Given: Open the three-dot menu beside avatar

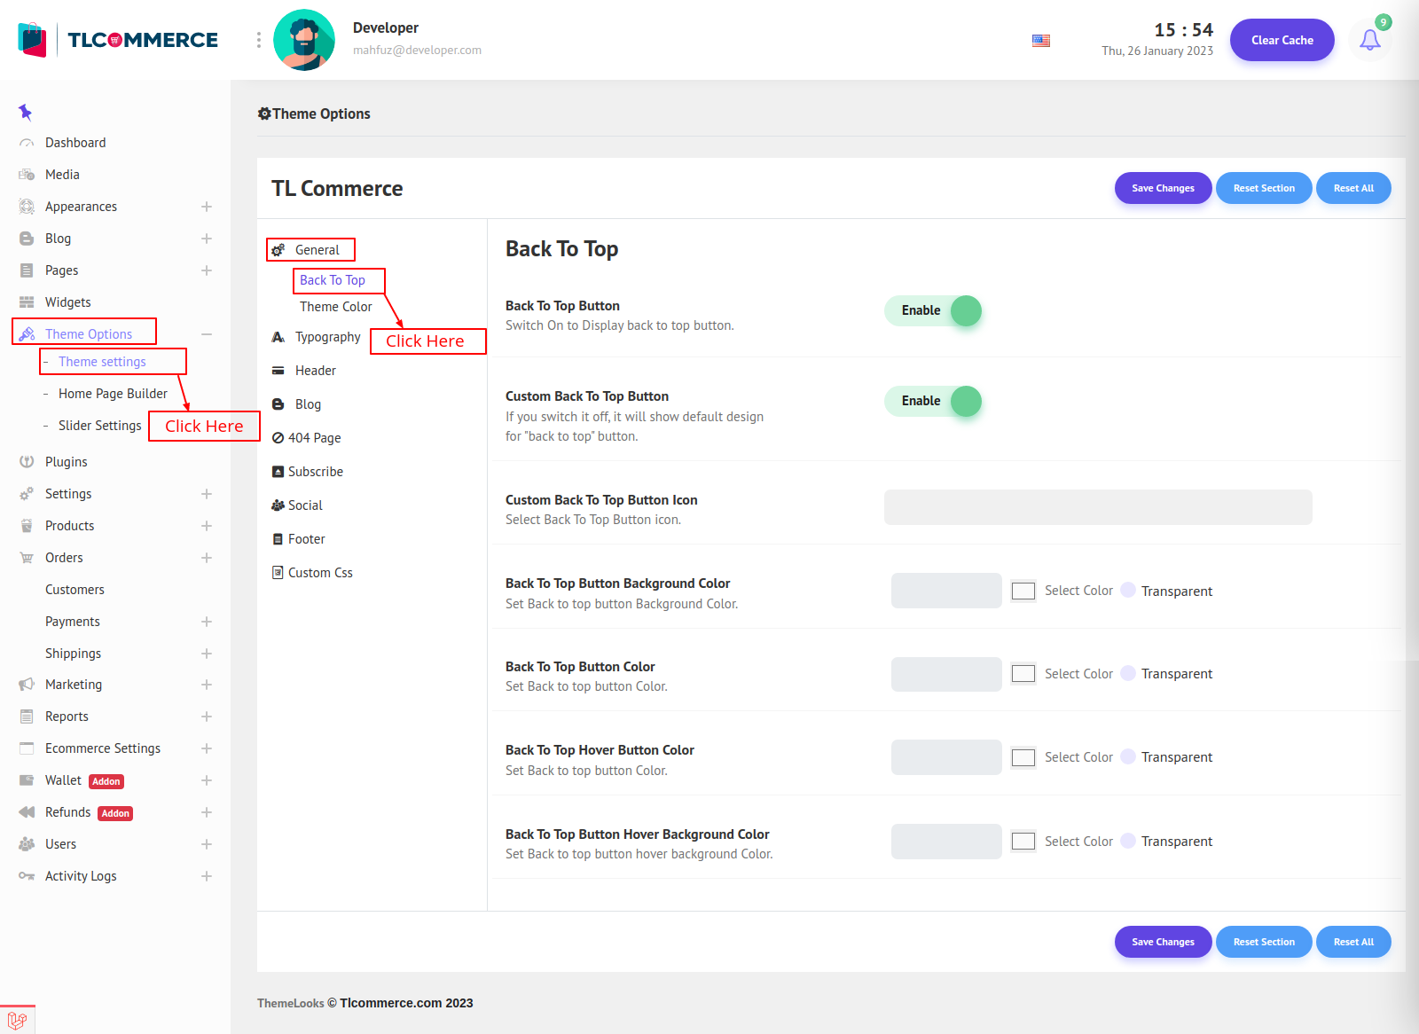Looking at the screenshot, I should coord(259,40).
